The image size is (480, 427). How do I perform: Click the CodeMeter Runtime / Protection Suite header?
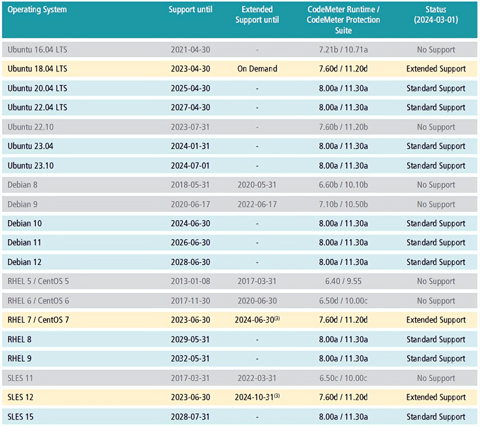click(x=343, y=20)
